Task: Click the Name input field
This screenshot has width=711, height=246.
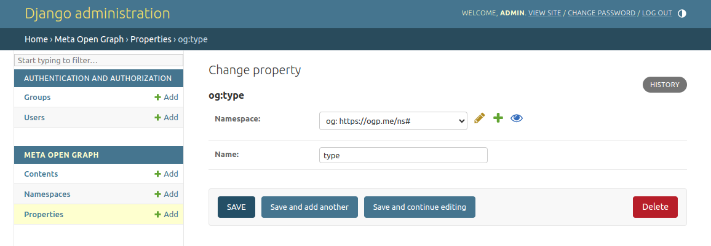Action: (403, 155)
